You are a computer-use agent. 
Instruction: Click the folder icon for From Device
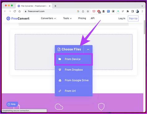[x=60, y=59]
